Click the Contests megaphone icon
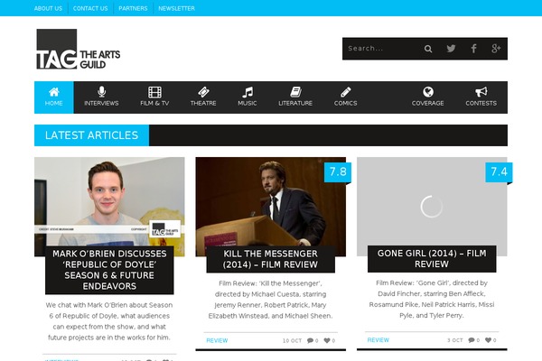The height and width of the screenshot is (361, 542). pyautogui.click(x=481, y=92)
